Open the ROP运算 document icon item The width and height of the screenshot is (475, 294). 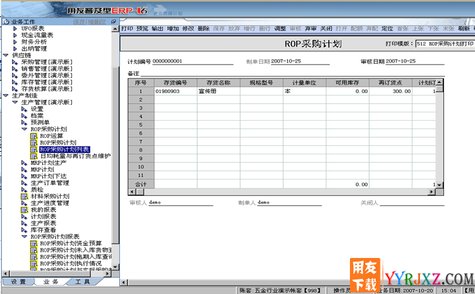pyautogui.click(x=51, y=135)
